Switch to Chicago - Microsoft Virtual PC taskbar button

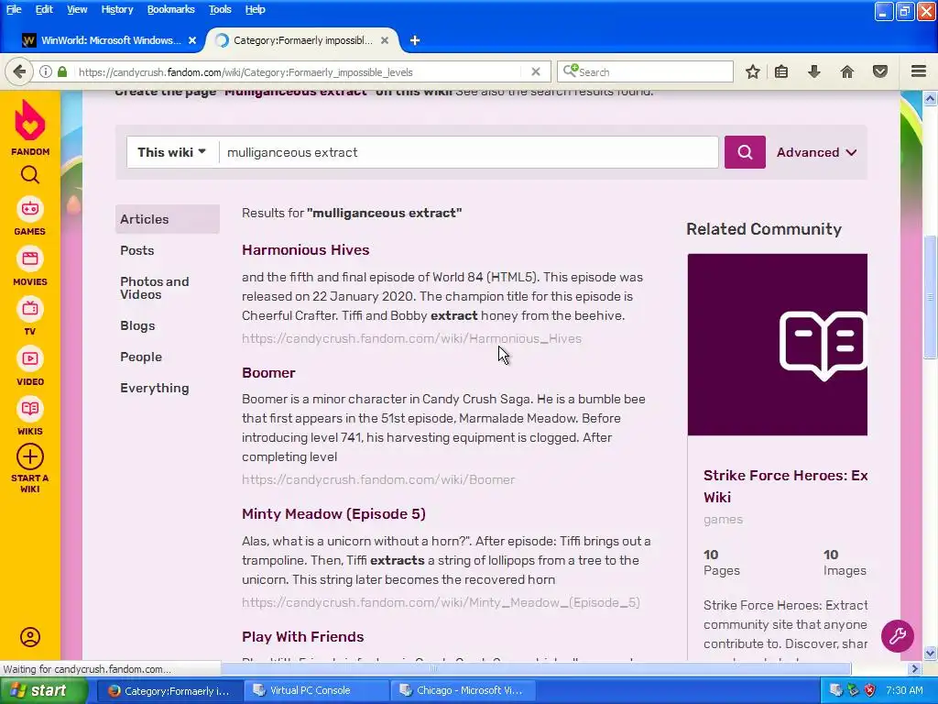click(463, 690)
